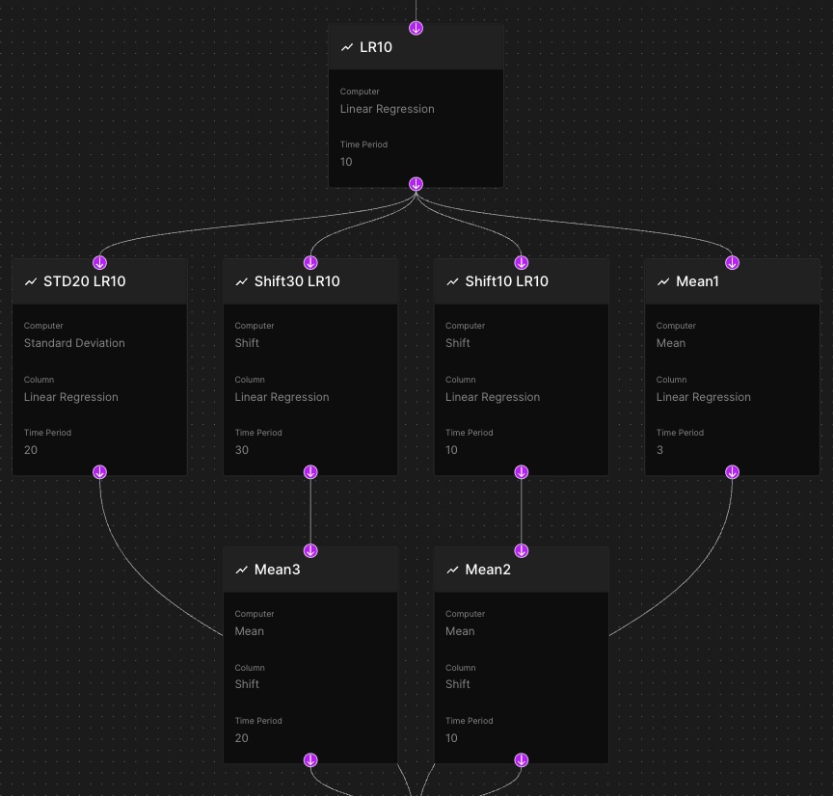Click the output port of Mean3 node

click(x=310, y=760)
